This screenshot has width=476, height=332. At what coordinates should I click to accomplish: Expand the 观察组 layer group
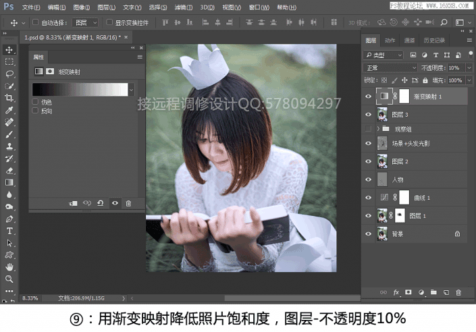click(x=377, y=128)
